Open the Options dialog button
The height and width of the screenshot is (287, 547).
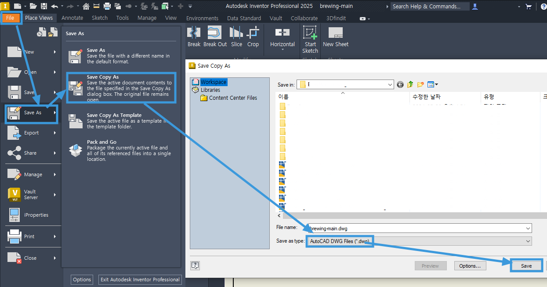(470, 265)
